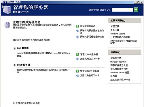144x107 pixels.
Task: Open 计算机和域名称信息 link
Action: click(x=120, y=37)
